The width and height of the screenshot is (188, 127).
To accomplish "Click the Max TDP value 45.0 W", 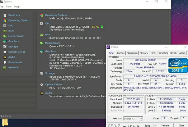I will pyautogui.click(x=162, y=64).
